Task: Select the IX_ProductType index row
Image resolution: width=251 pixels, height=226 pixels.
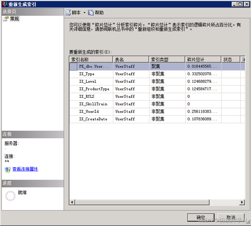Action: [x=157, y=89]
